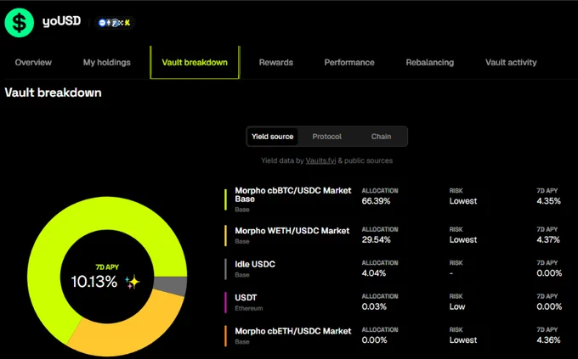Image resolution: width=578 pixels, height=359 pixels.
Task: Select the Yield source view toggle
Action: click(272, 137)
